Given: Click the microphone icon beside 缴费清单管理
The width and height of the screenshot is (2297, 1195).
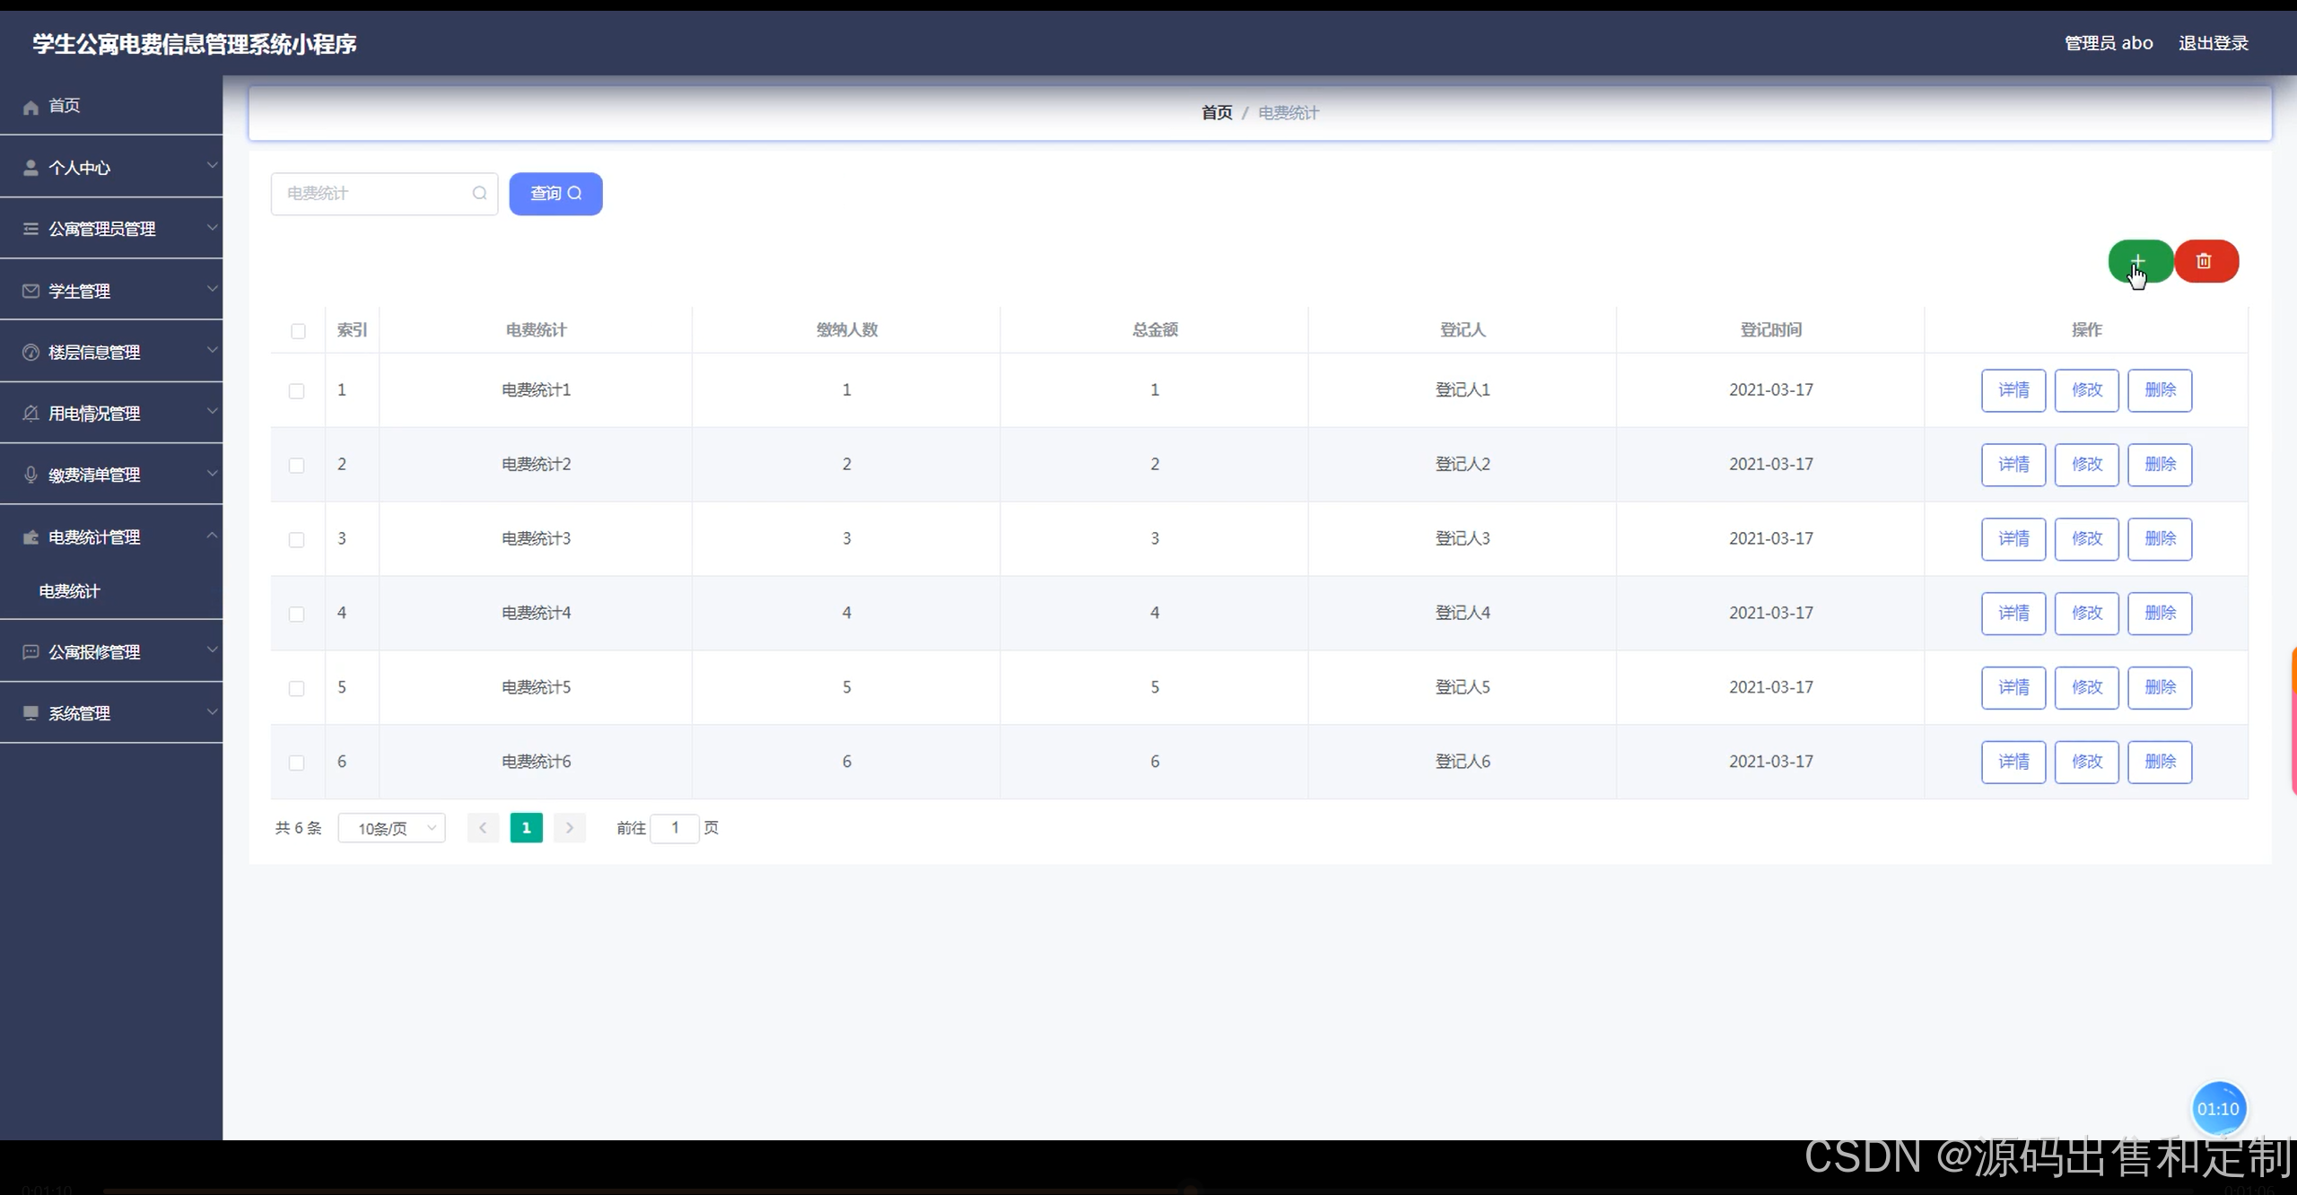Looking at the screenshot, I should point(31,475).
